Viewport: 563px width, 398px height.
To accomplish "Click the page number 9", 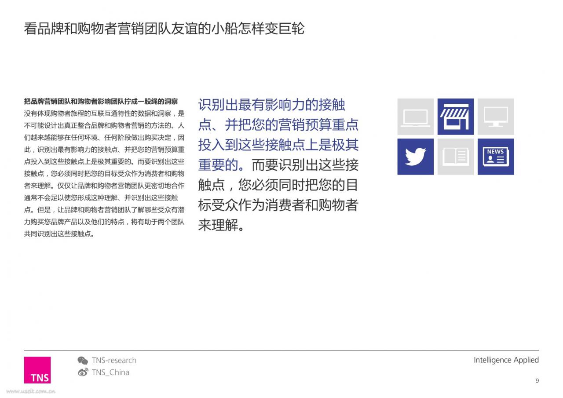I will tap(537, 381).
